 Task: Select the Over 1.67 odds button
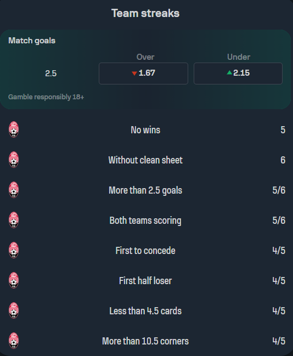pos(143,74)
